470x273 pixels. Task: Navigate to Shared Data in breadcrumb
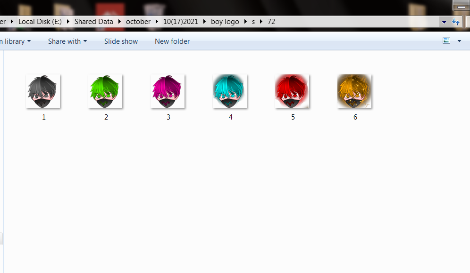coord(94,22)
